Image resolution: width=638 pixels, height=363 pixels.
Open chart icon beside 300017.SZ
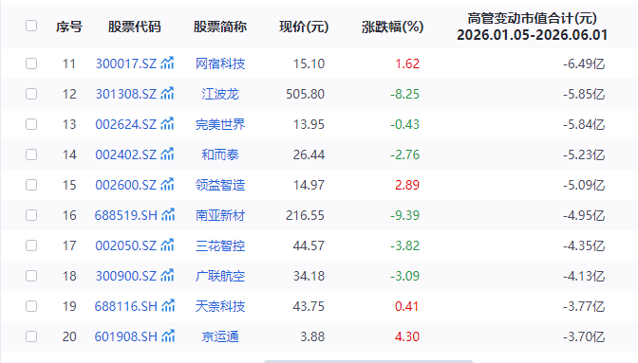click(x=167, y=63)
